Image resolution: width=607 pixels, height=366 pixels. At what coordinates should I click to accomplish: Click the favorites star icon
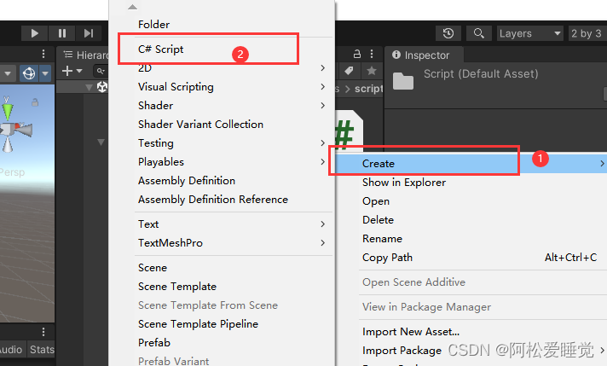pos(371,71)
